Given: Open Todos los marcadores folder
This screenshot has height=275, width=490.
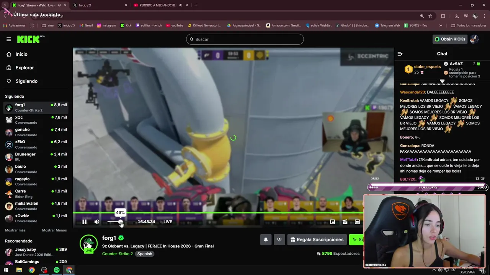Looking at the screenshot, I should (469, 26).
